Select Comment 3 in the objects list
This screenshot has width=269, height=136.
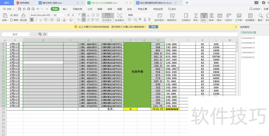click(x=248, y=47)
